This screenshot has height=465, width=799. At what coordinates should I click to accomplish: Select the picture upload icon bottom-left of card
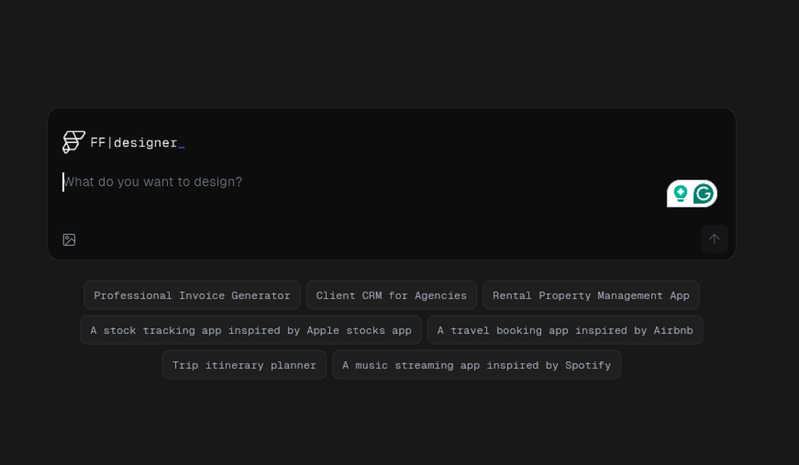click(69, 239)
